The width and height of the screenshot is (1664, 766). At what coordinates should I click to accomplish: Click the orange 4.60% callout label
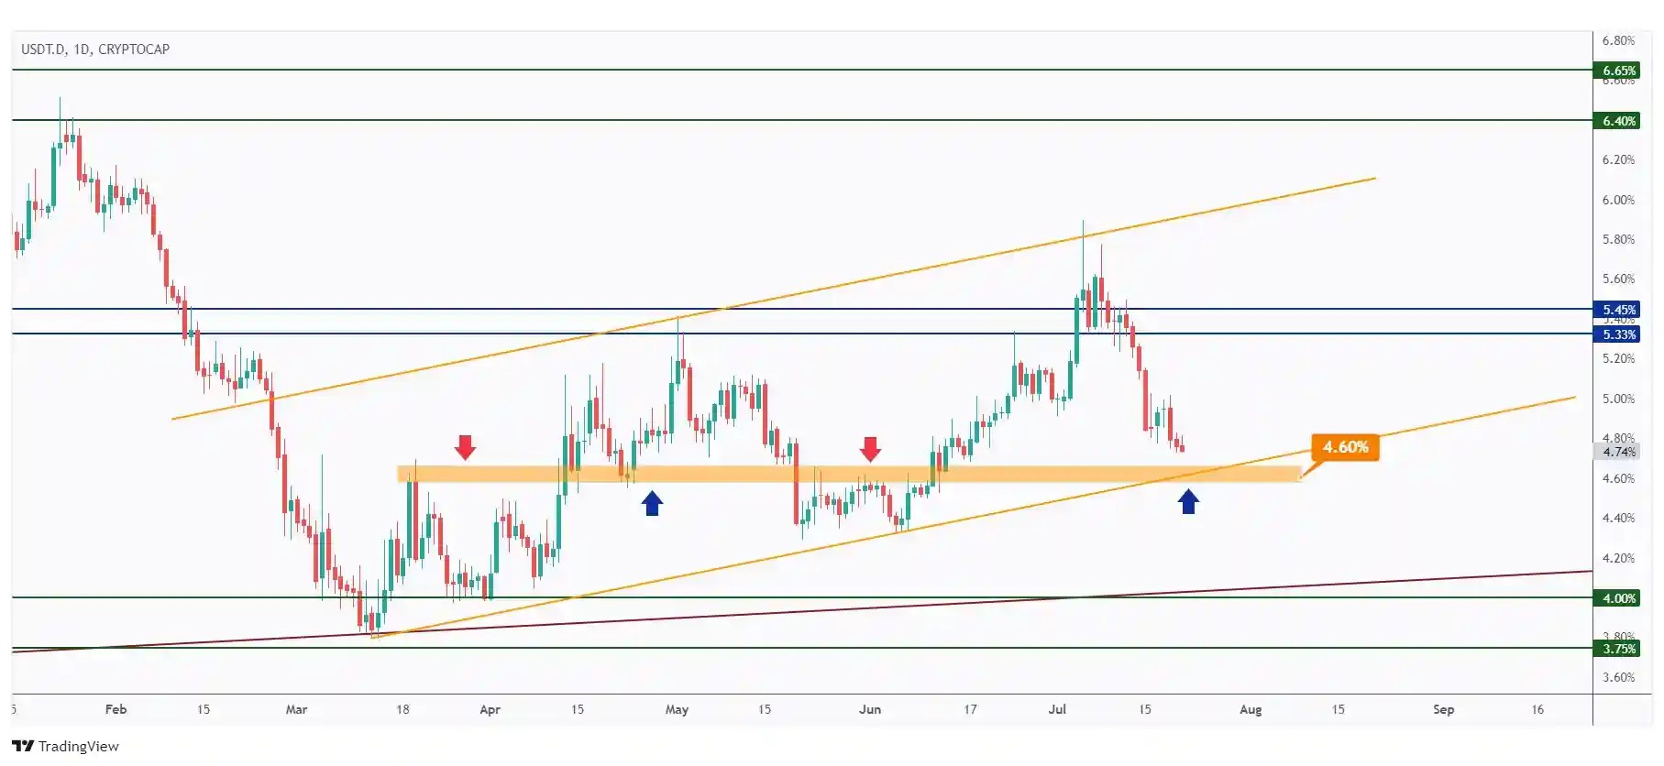point(1345,447)
